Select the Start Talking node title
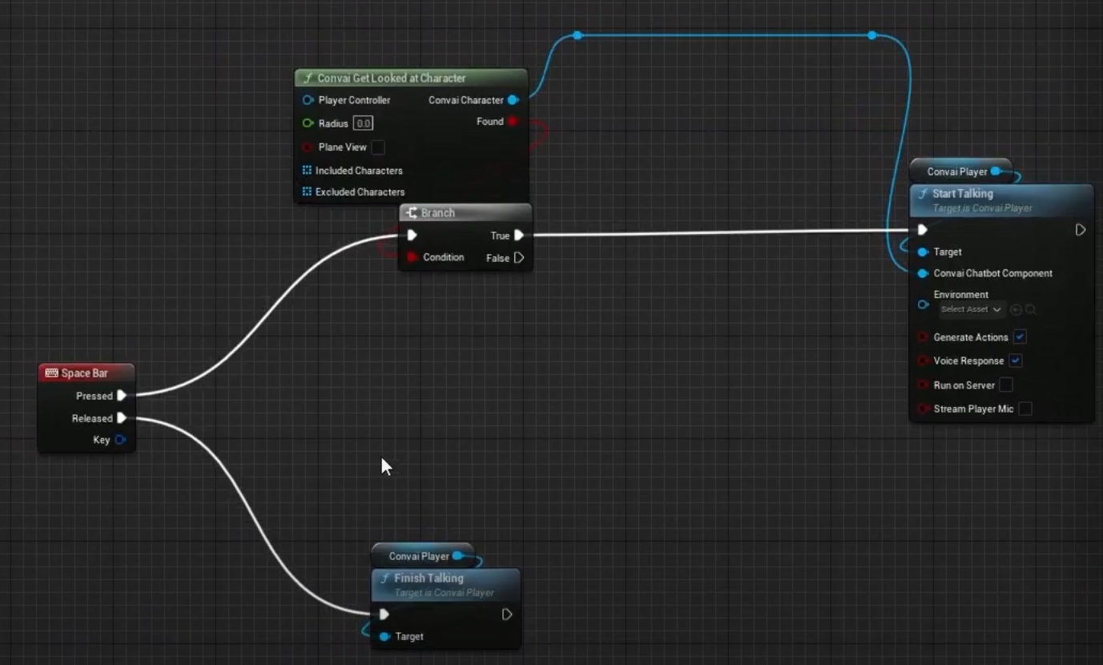This screenshot has width=1103, height=665. 963,194
